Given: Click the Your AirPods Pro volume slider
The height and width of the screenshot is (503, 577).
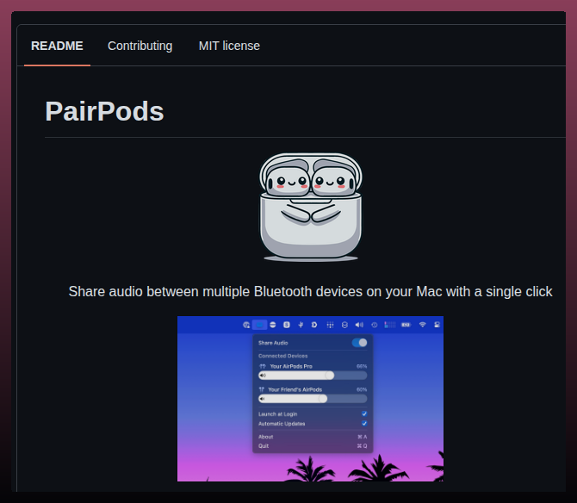Looking at the screenshot, I should pos(313,376).
